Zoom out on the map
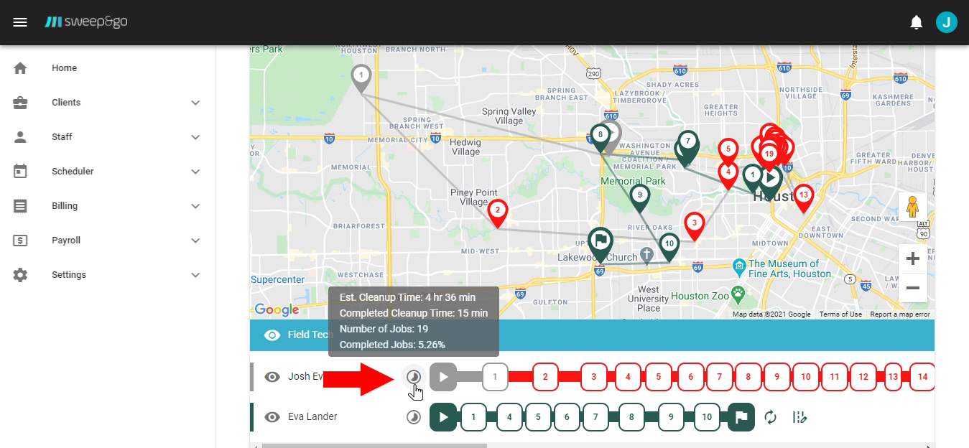 (x=912, y=288)
